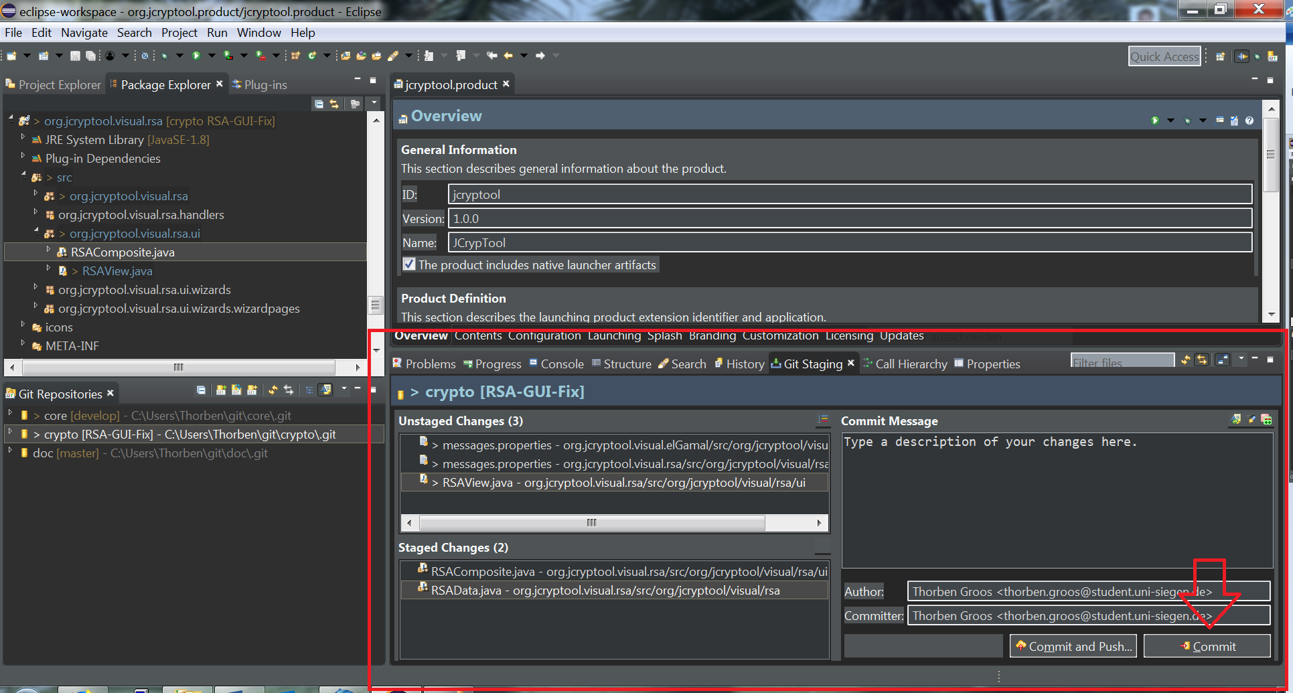The width and height of the screenshot is (1293, 693).
Task: Click the Commit button
Action: [1207, 645]
